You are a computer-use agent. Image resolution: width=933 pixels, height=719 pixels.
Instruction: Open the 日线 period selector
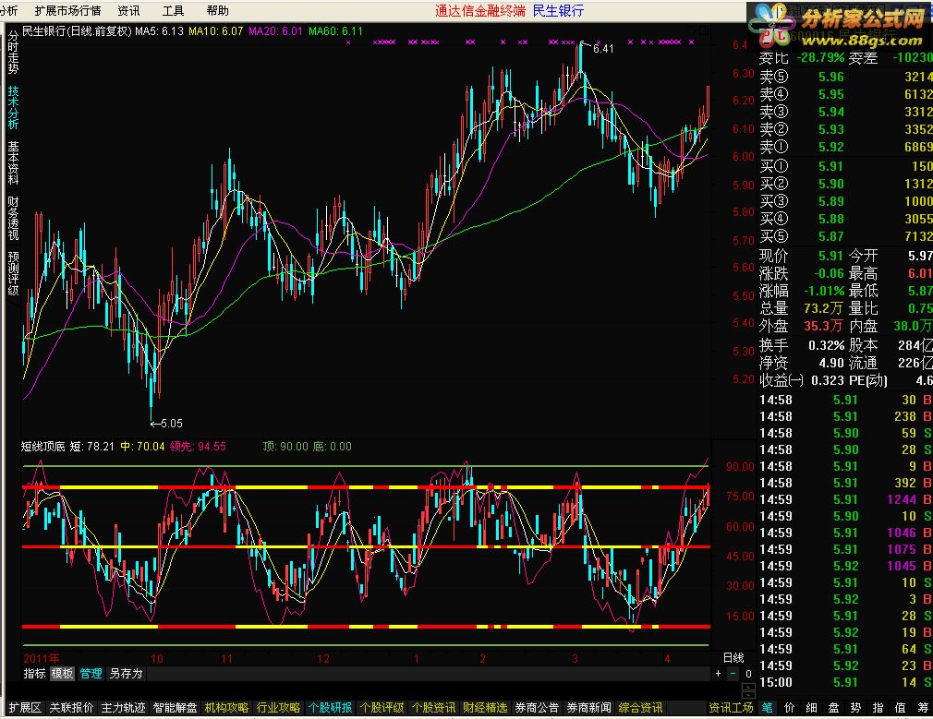coord(733,658)
